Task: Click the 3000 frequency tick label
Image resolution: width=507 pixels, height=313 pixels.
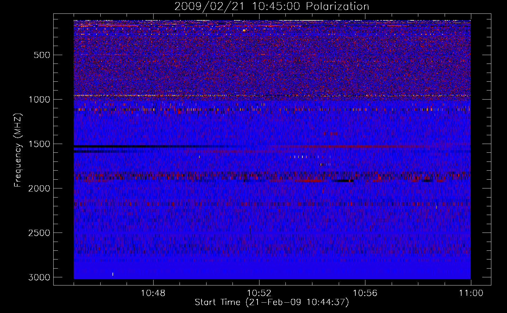Action: [x=39, y=277]
